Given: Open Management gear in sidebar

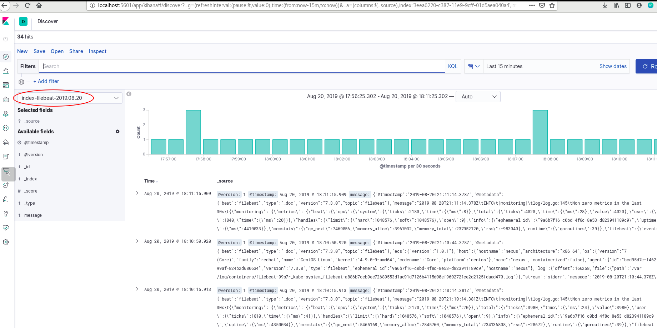Looking at the screenshot, I should [6, 242].
